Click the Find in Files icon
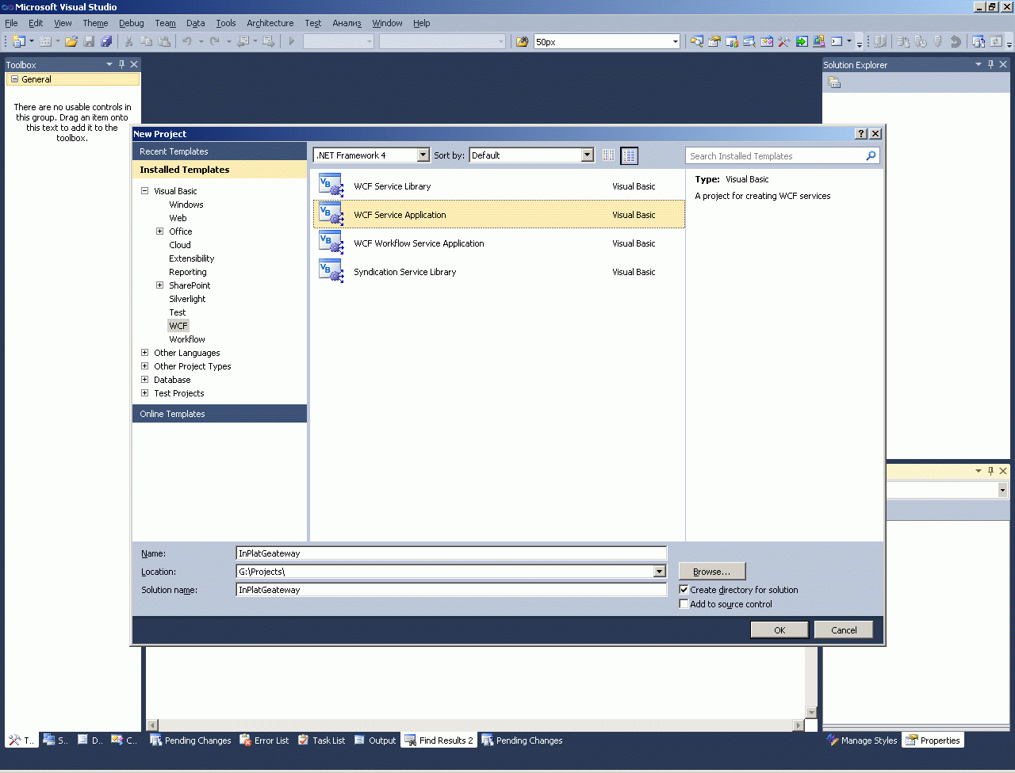 click(522, 42)
